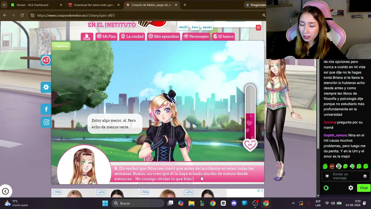Select the Personajes tab
Screen dimensions: 371x209
point(196,36)
